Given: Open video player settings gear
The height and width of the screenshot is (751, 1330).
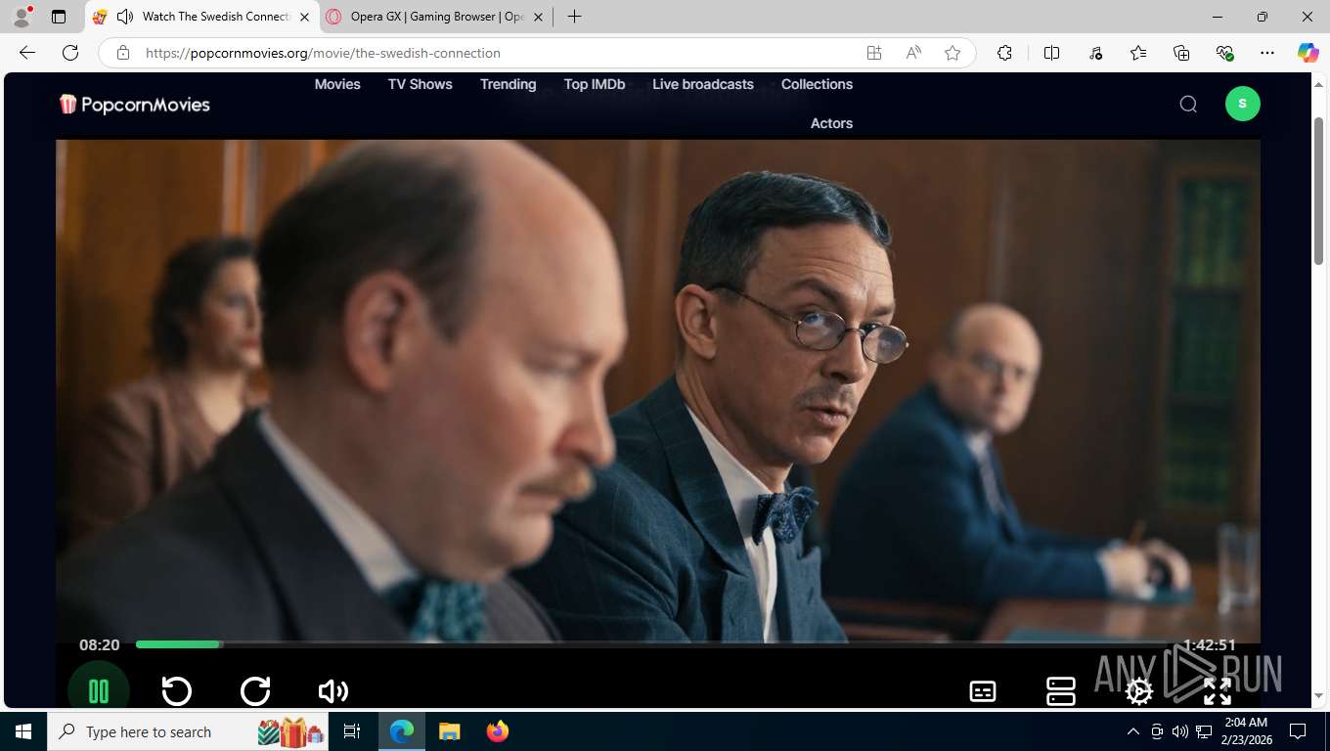Looking at the screenshot, I should click(x=1139, y=691).
